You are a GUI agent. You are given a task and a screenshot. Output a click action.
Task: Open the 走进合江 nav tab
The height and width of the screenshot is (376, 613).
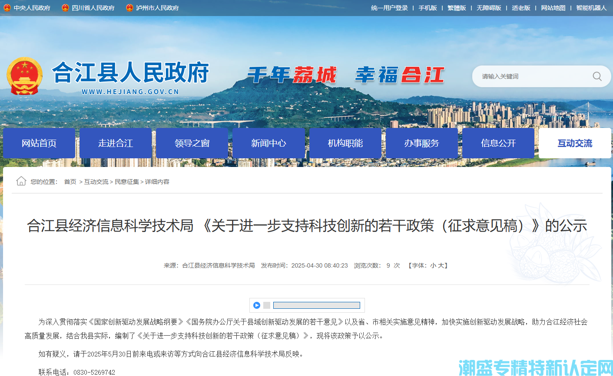coord(116,143)
